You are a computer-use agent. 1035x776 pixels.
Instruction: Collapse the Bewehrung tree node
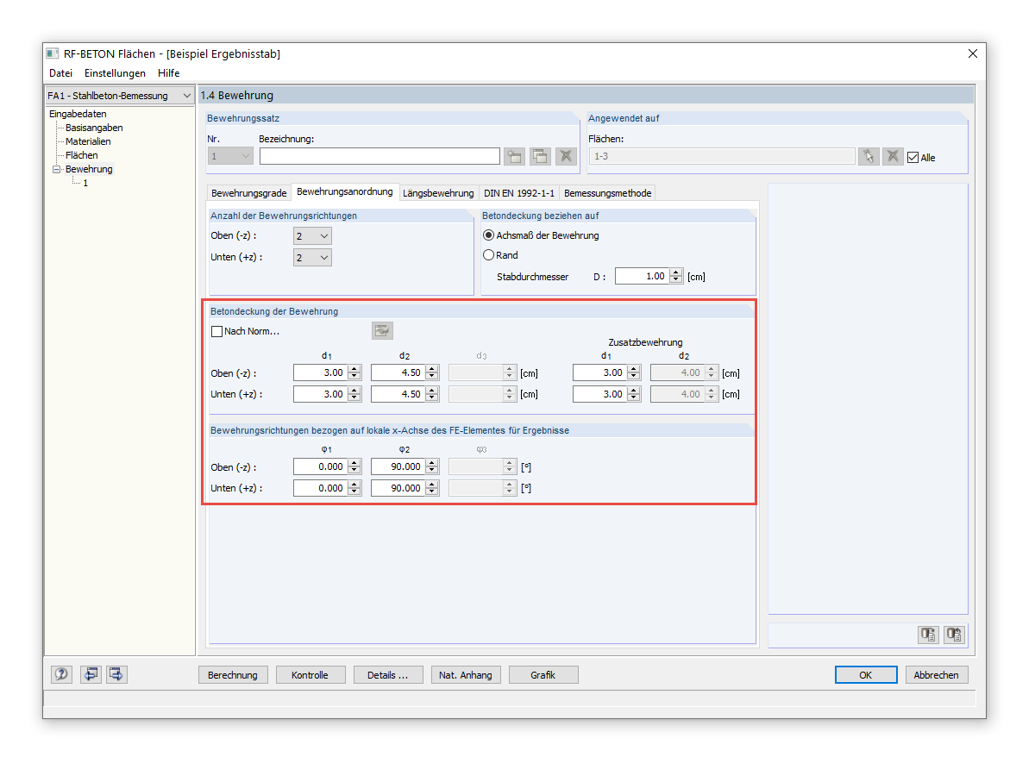tap(57, 169)
